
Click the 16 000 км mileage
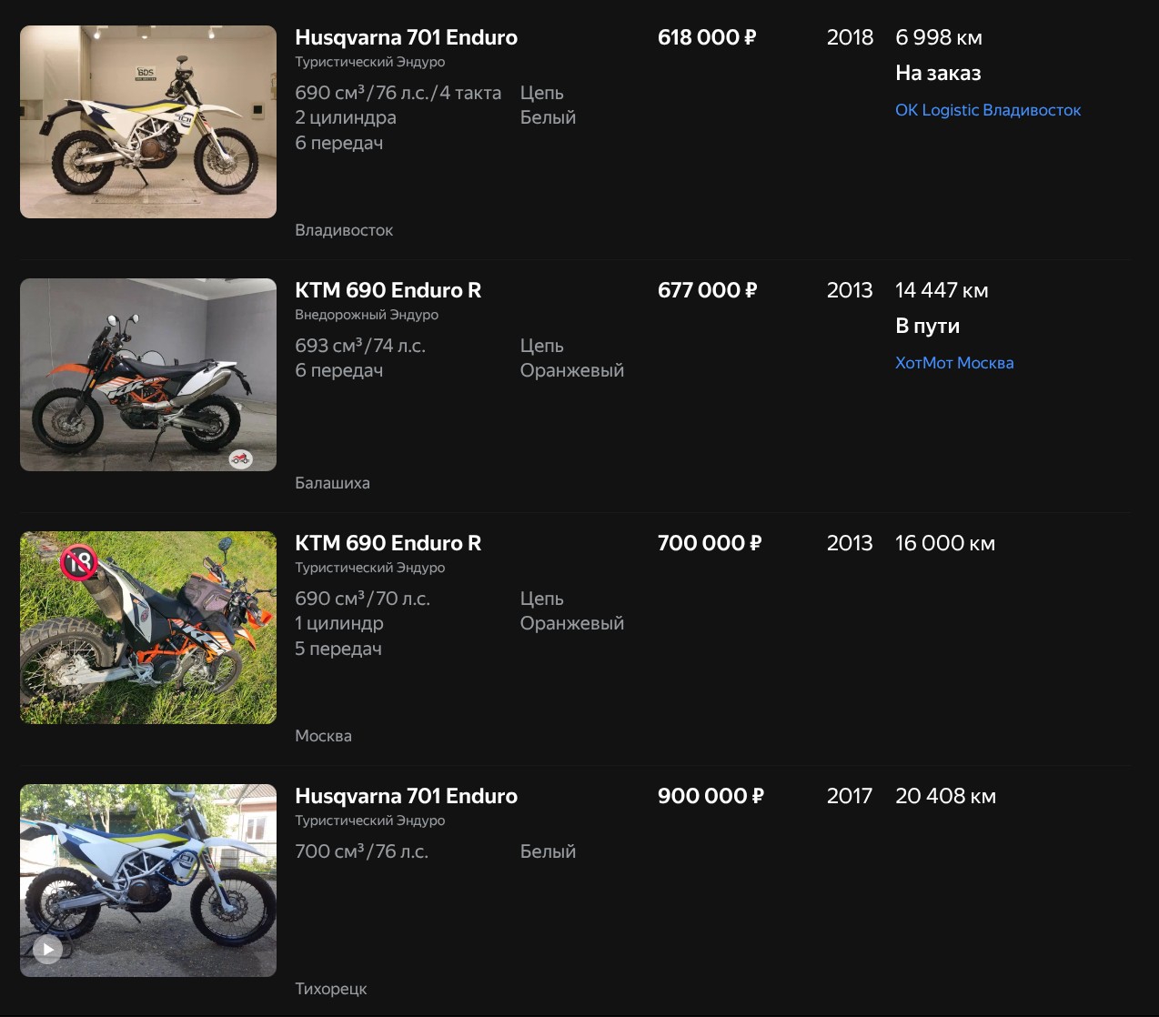point(945,543)
